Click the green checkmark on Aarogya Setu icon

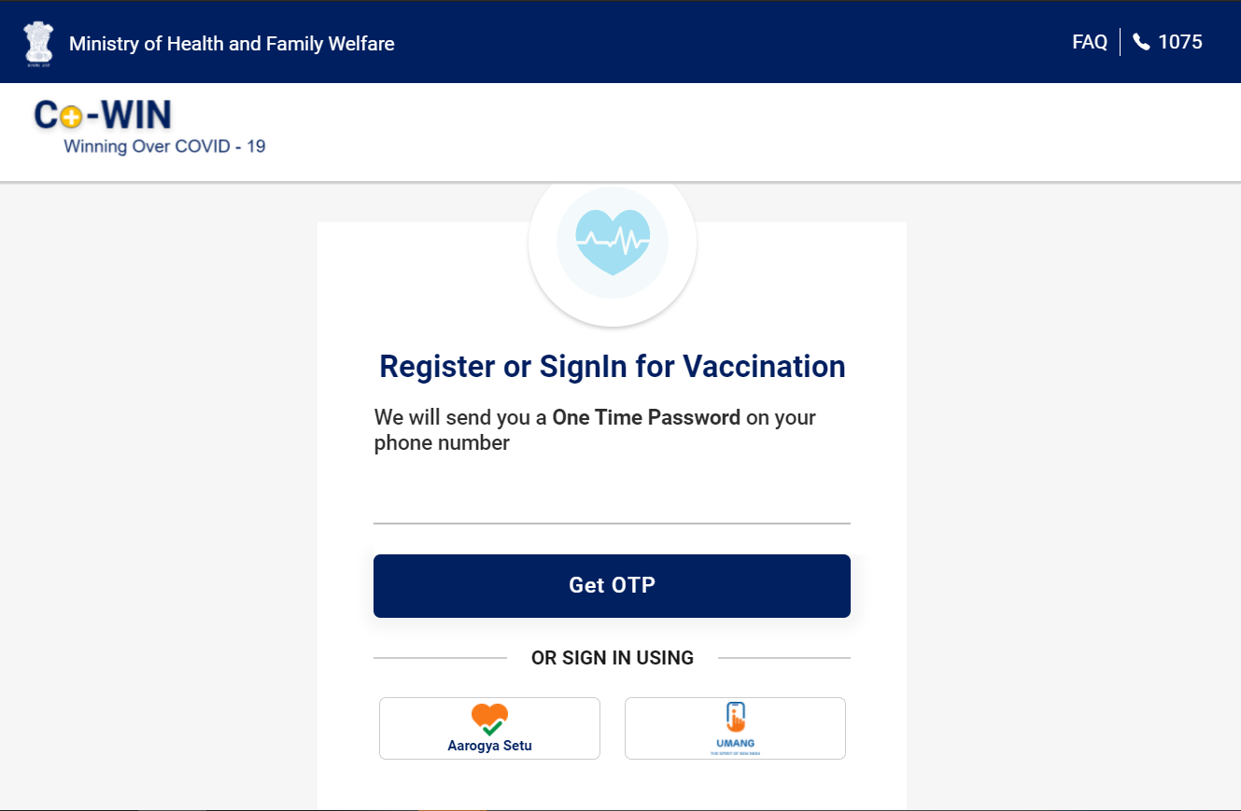click(492, 728)
